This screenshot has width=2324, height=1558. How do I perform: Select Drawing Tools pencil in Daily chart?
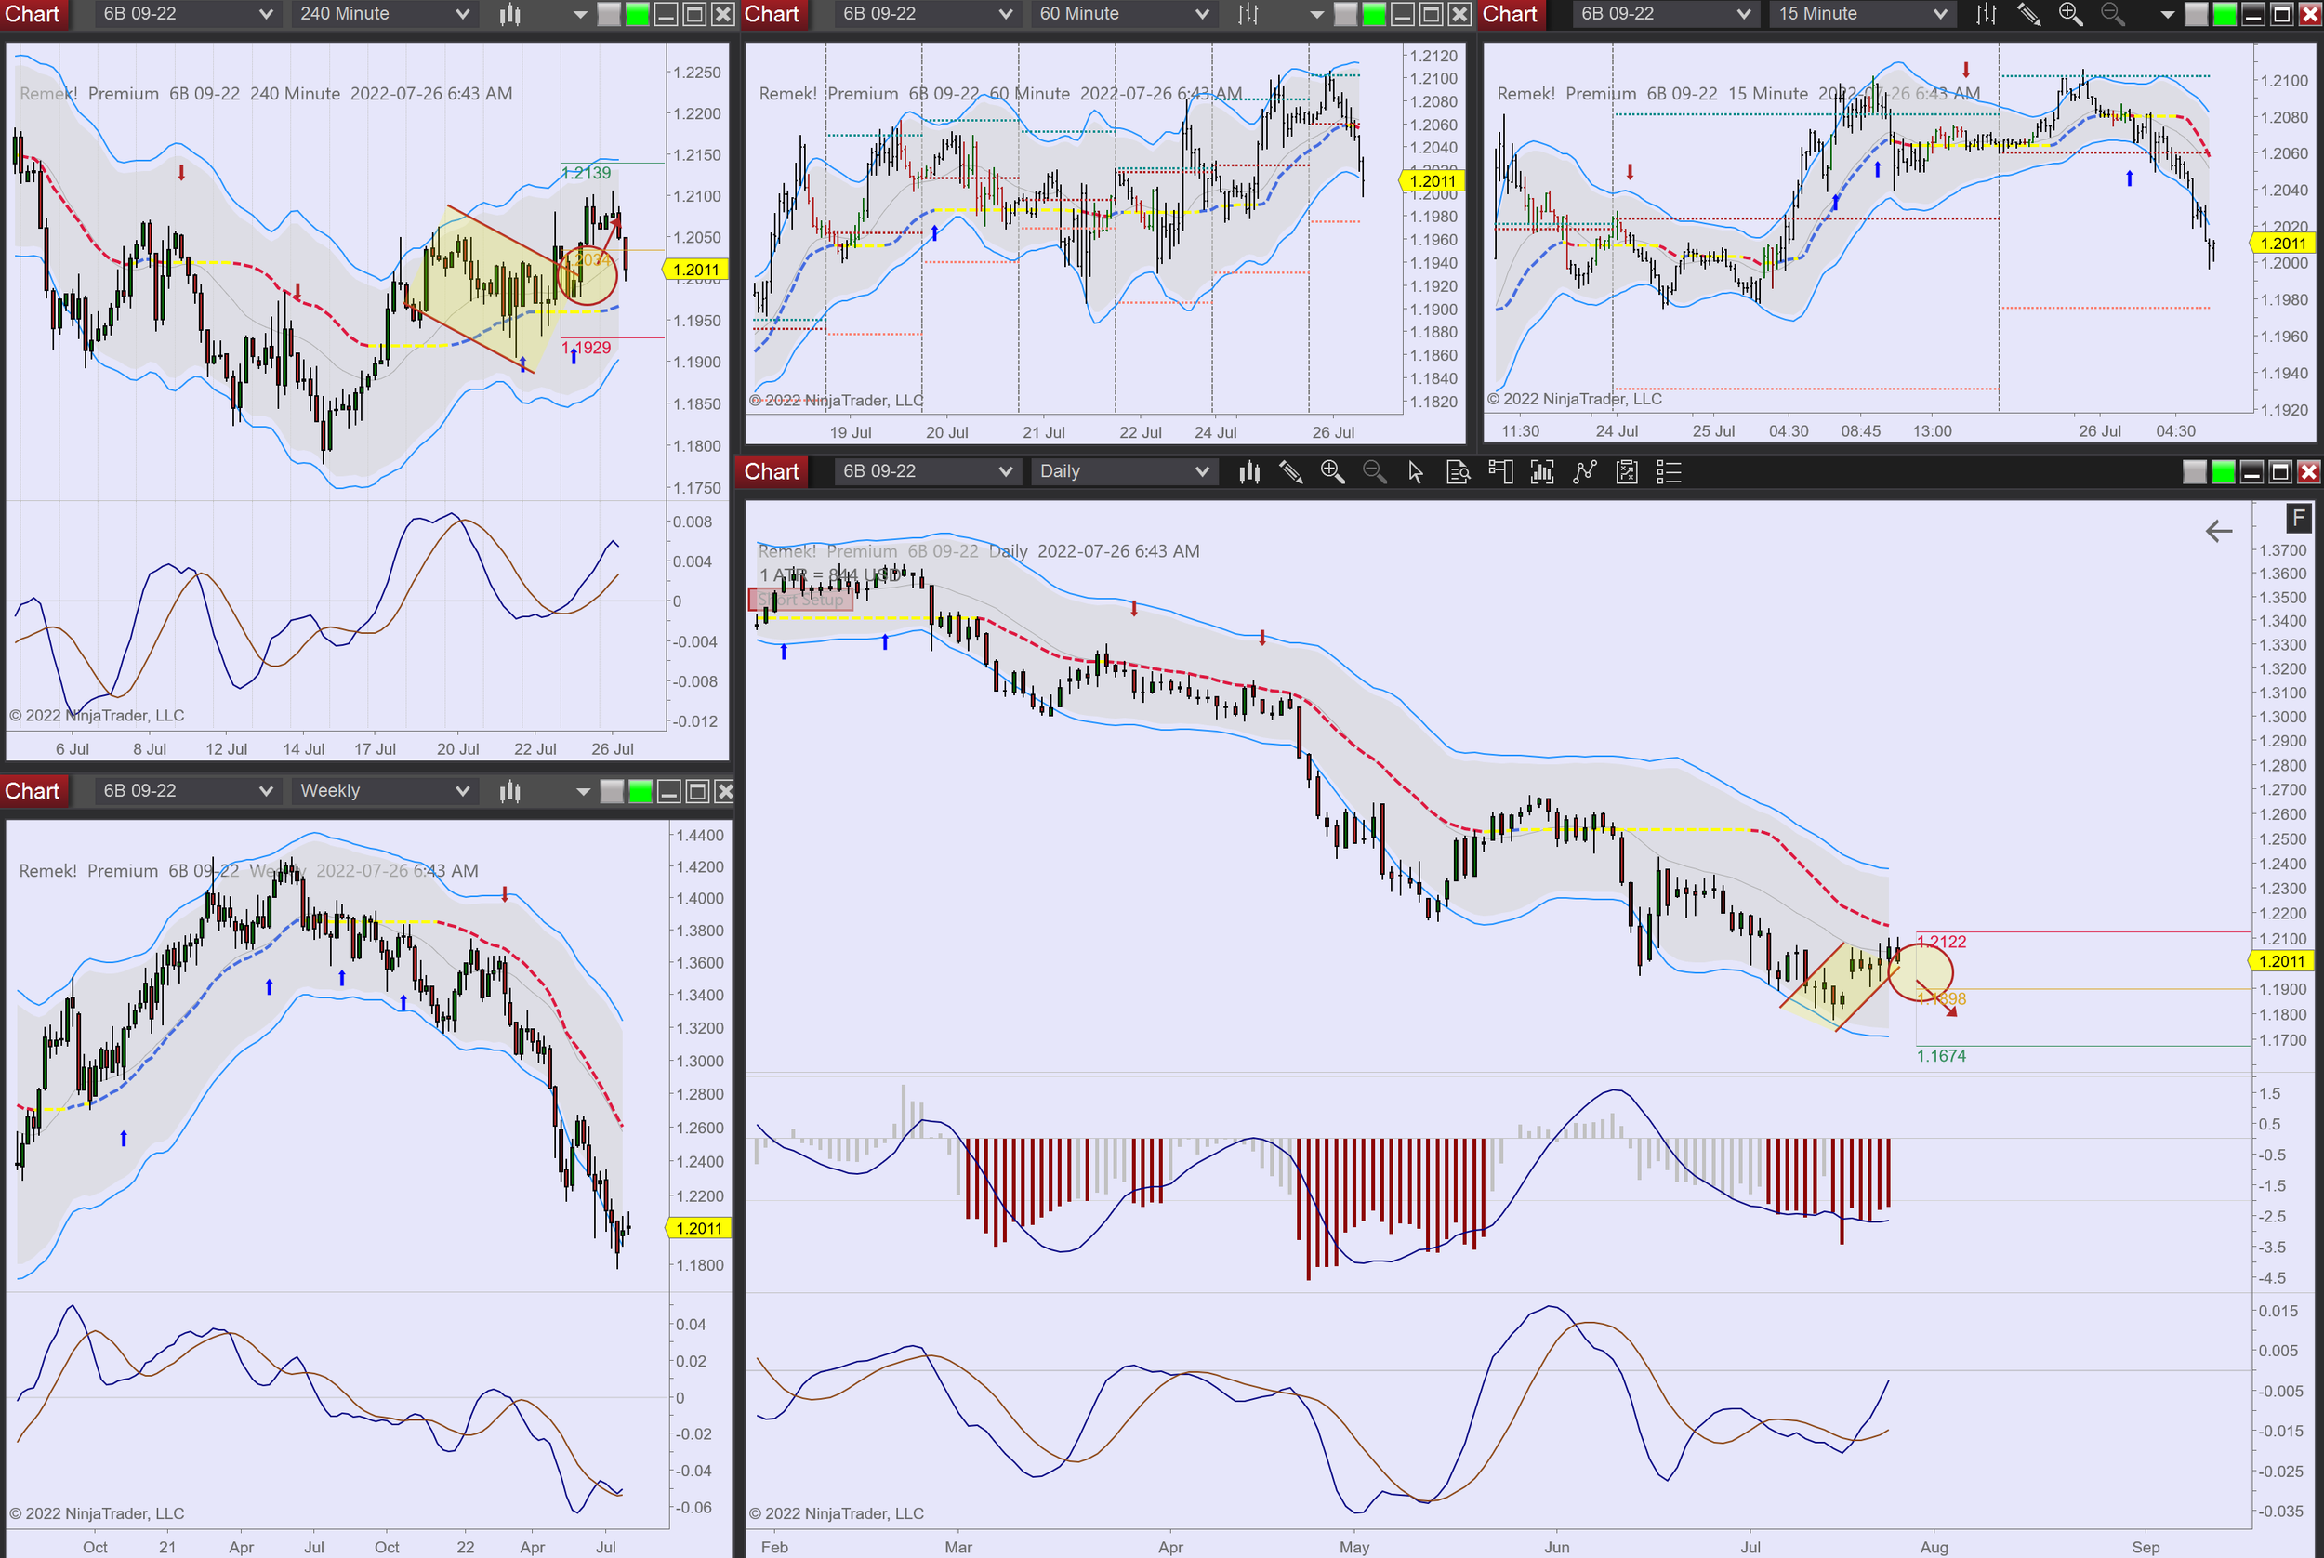[x=1290, y=472]
